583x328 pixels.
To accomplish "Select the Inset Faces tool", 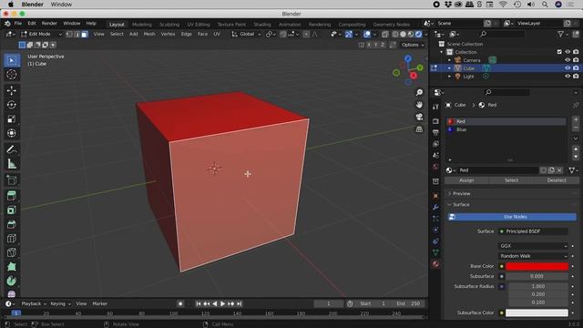I will tap(12, 210).
